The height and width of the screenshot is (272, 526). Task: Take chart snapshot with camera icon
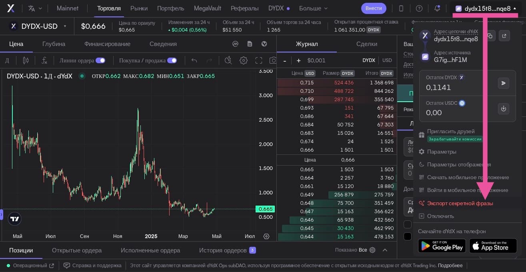tap(273, 60)
